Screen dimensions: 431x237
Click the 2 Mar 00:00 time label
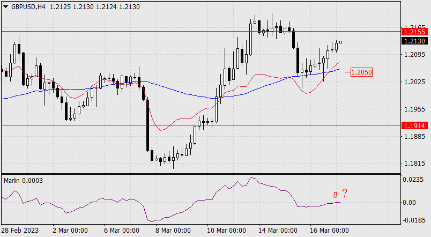coord(70,231)
